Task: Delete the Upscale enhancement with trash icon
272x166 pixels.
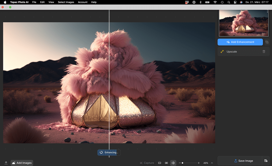Action: click(264, 52)
